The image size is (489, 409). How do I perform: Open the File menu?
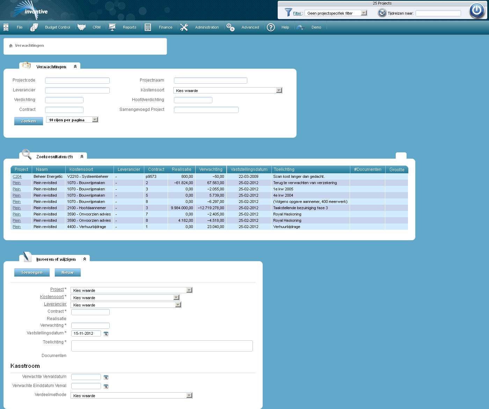tap(20, 27)
